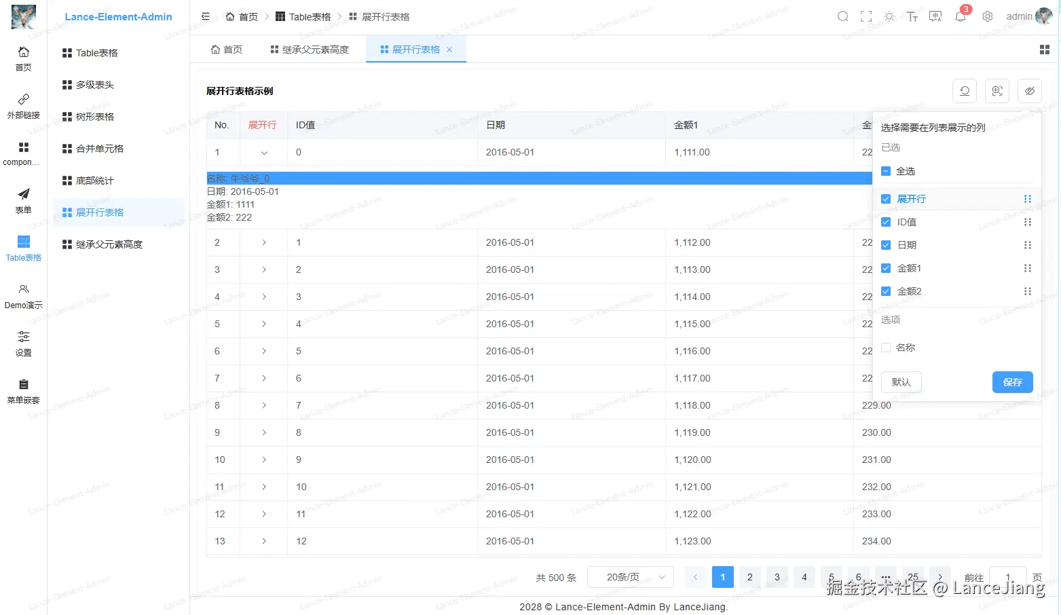Switch theme using the sun icon
This screenshot has width=1061, height=615.
pyautogui.click(x=889, y=16)
